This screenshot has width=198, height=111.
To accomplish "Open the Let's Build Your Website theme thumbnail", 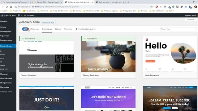I will pos(108,98).
